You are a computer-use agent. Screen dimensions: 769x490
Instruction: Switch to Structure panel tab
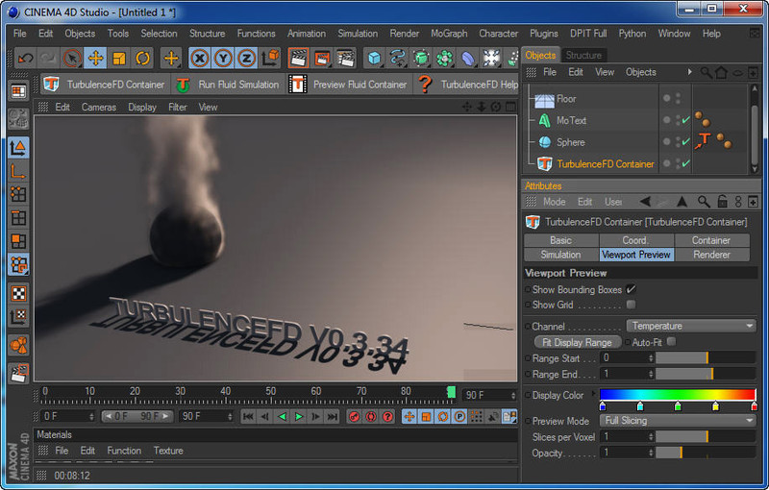tap(583, 56)
